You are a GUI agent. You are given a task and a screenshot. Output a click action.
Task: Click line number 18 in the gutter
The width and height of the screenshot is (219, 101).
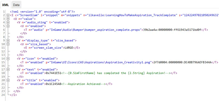pos(3,73)
